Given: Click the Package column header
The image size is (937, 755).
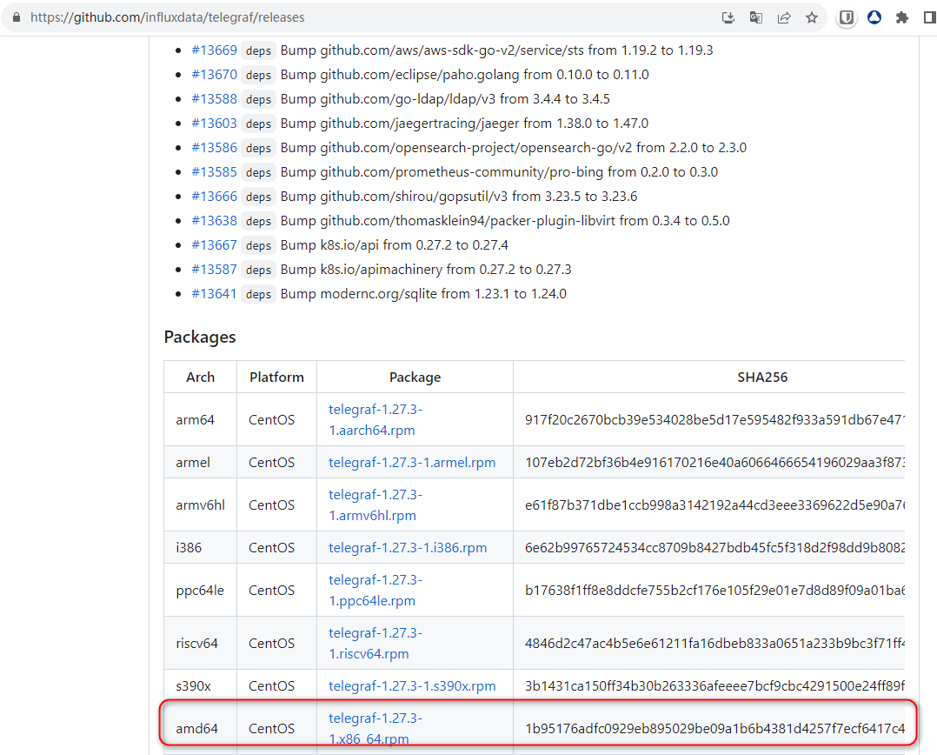Looking at the screenshot, I should pos(415,377).
